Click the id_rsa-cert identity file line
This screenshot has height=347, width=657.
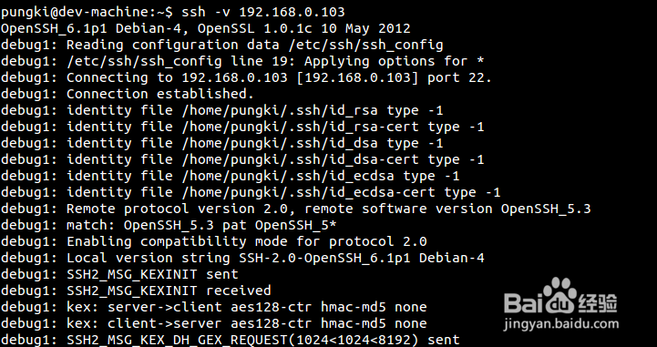point(242,127)
